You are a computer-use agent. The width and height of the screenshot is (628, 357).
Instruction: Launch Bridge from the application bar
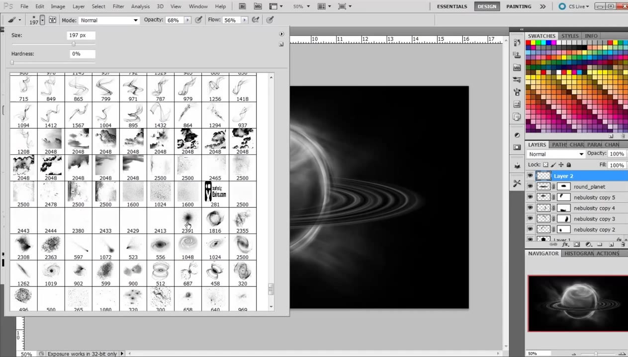[242, 6]
